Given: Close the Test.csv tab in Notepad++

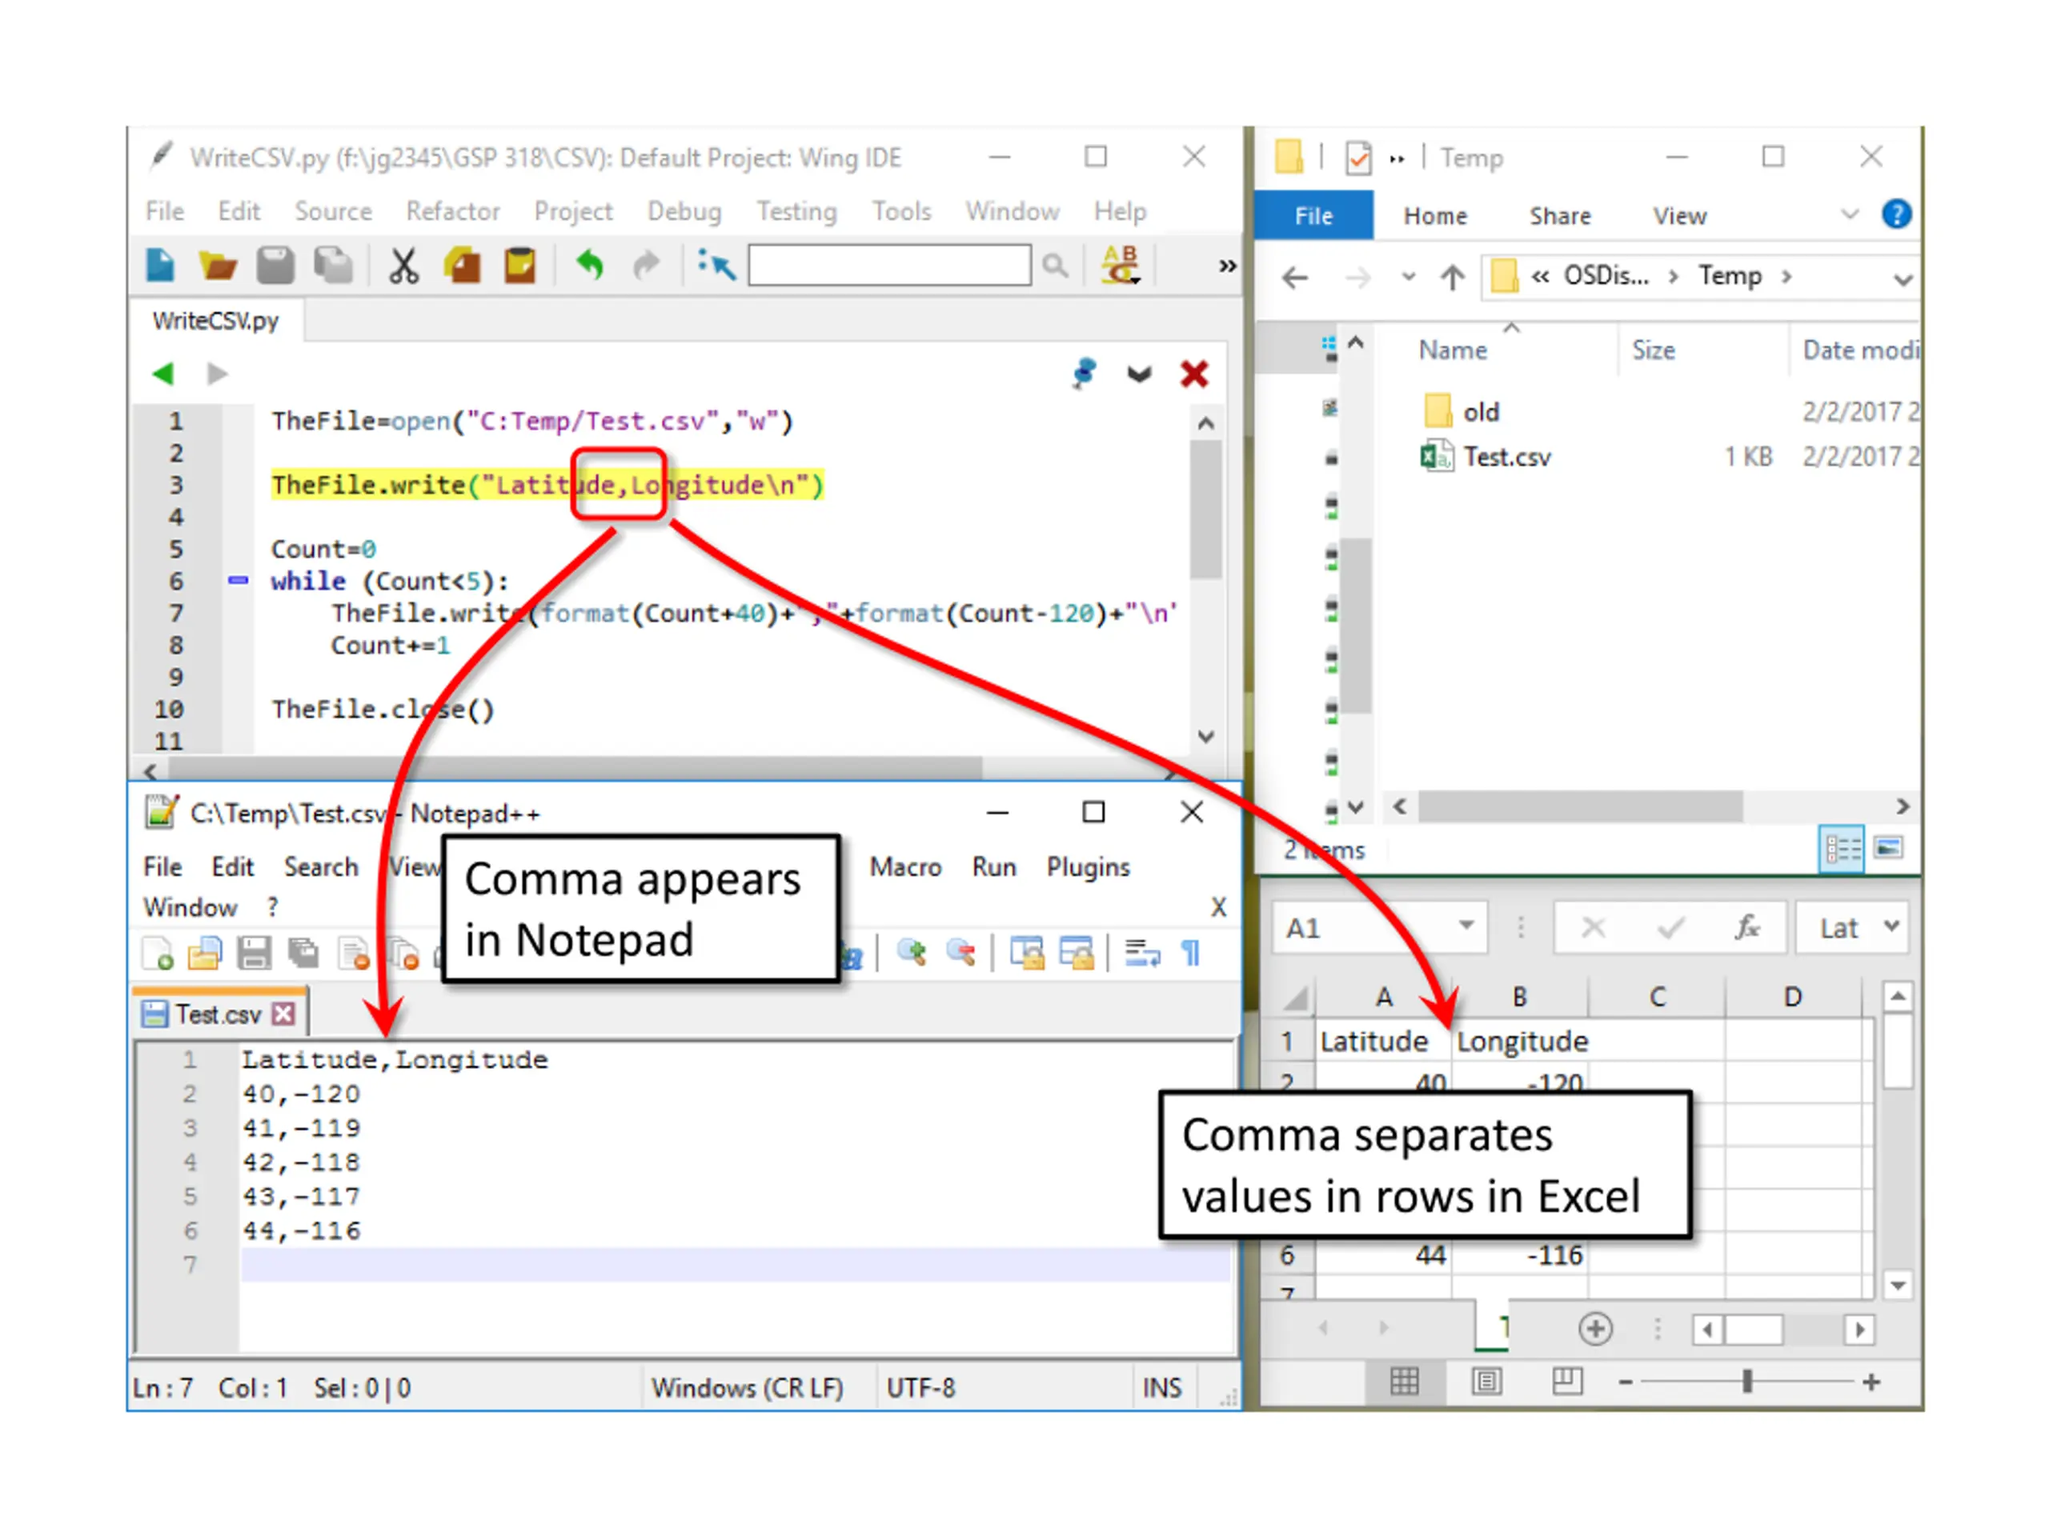Looking at the screenshot, I should 283,1014.
